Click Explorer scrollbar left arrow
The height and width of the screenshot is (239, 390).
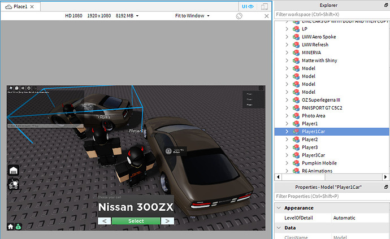[x=278, y=177]
